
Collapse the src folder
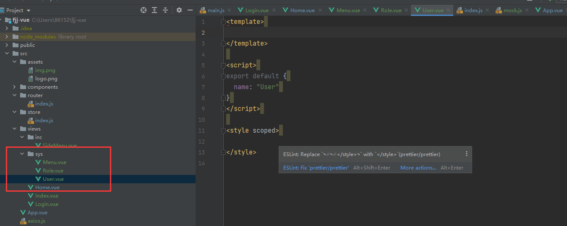[7, 53]
